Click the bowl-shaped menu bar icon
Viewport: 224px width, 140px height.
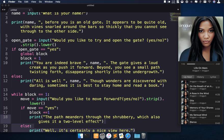(182, 2)
